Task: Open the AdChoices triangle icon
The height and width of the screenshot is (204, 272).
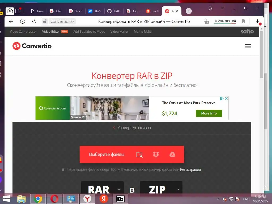Action: pos(222,98)
